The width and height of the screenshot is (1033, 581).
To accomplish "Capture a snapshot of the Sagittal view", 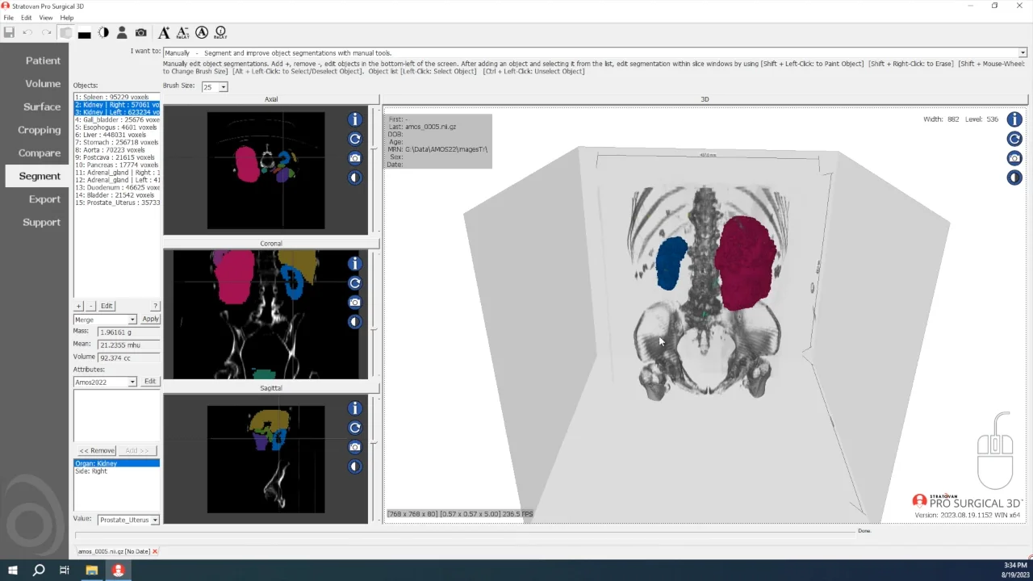I will pos(355,447).
